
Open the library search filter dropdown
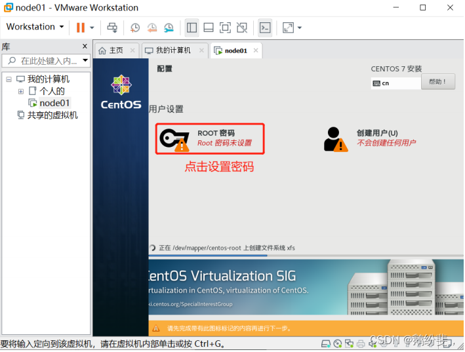tap(85, 60)
